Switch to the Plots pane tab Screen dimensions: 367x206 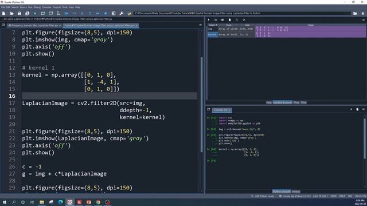pos(296,102)
